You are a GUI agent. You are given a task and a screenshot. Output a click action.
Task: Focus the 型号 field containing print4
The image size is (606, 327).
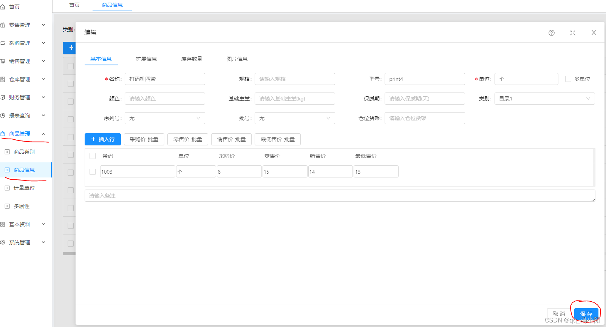coord(425,79)
